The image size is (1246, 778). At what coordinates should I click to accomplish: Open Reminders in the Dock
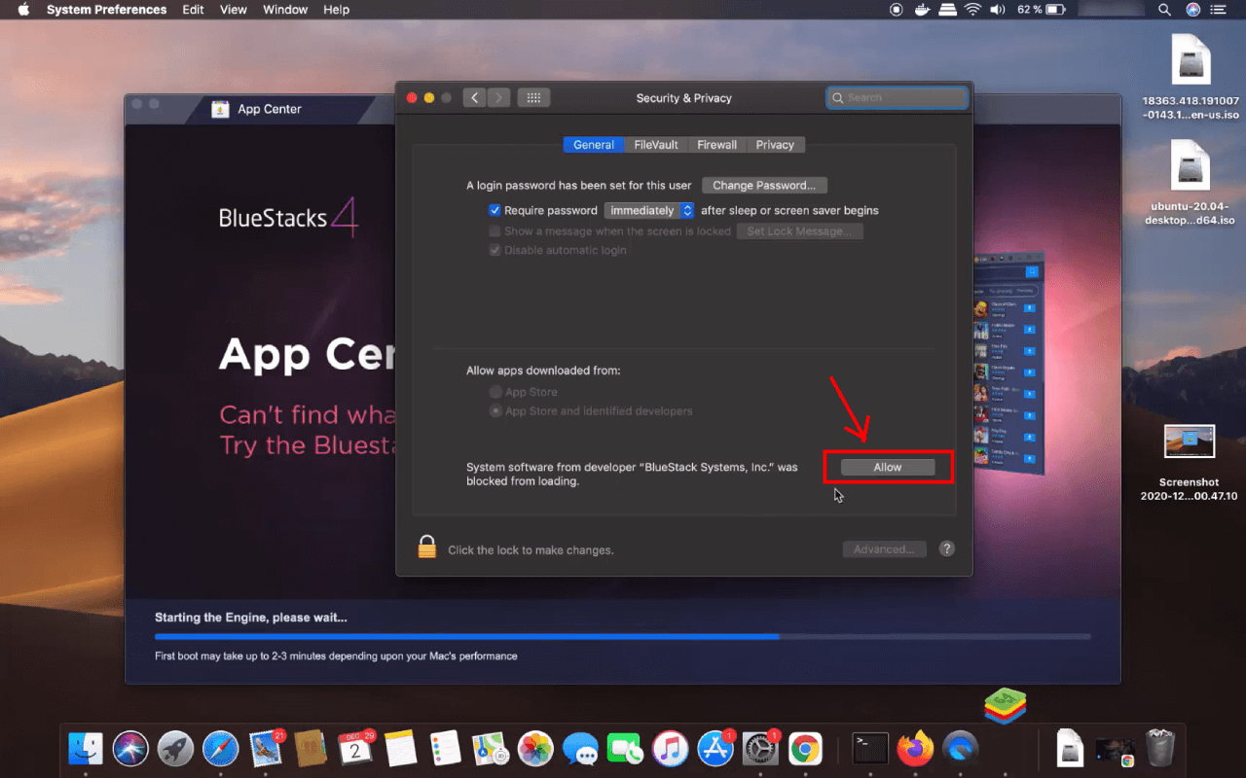click(x=446, y=748)
